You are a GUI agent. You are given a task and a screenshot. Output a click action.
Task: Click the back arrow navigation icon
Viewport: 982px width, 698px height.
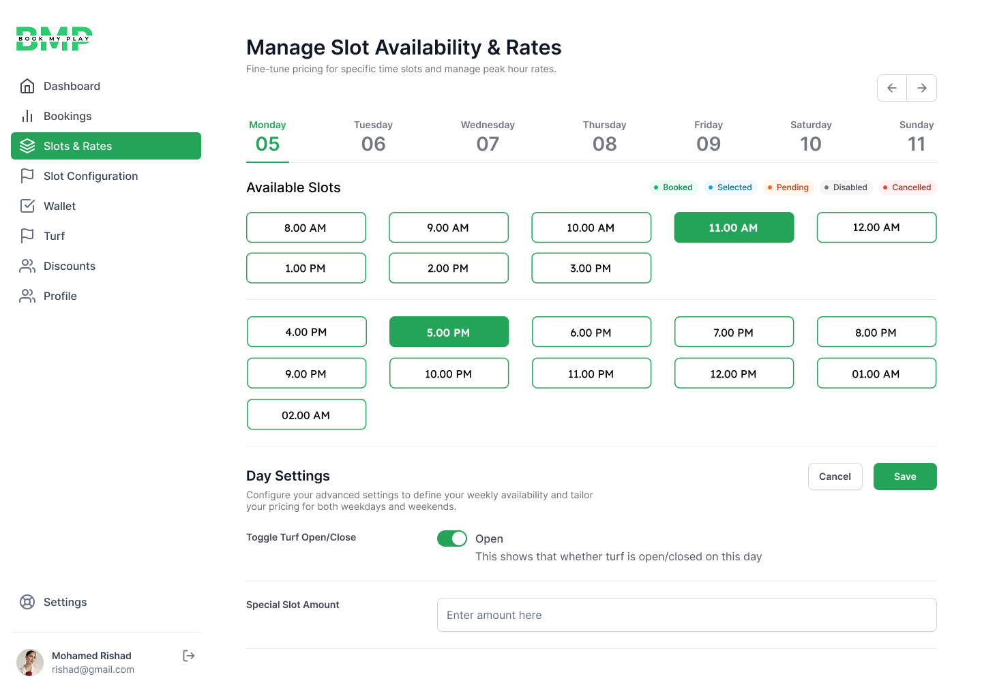coord(892,88)
